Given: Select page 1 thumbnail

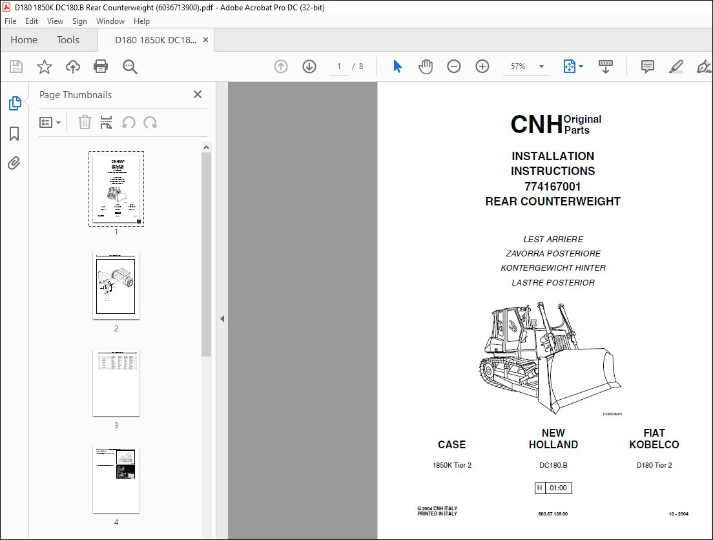Looking at the screenshot, I should coord(116,189).
